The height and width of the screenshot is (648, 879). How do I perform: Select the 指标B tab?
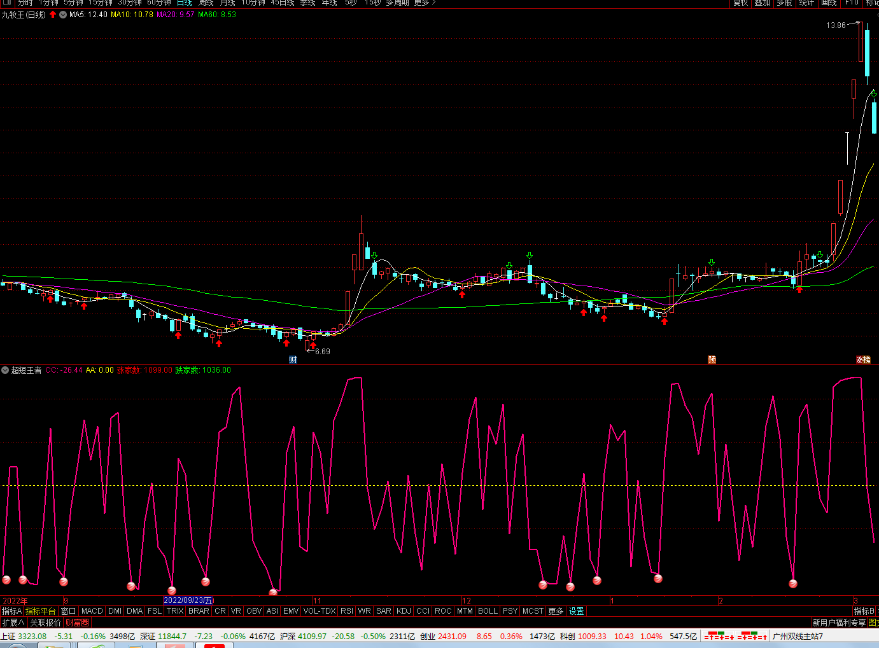864,611
